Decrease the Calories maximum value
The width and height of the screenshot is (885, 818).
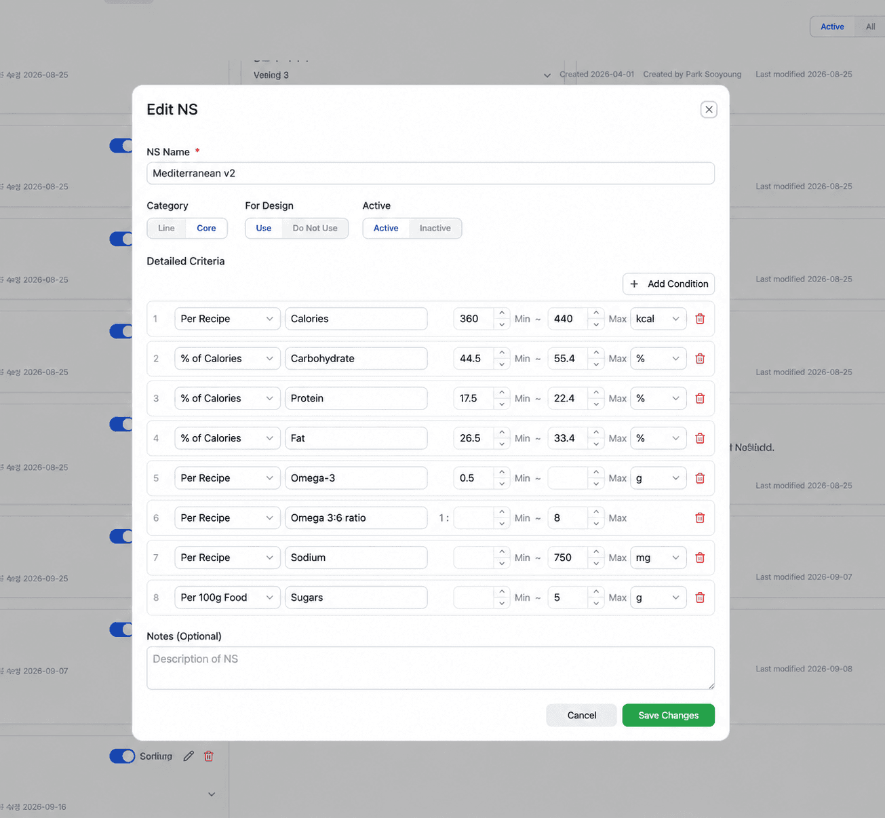[x=596, y=324]
